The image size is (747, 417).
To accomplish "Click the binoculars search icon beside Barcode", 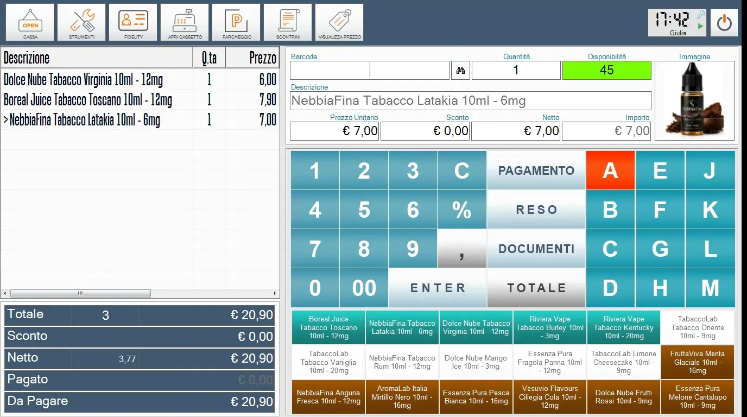I will [x=460, y=71].
